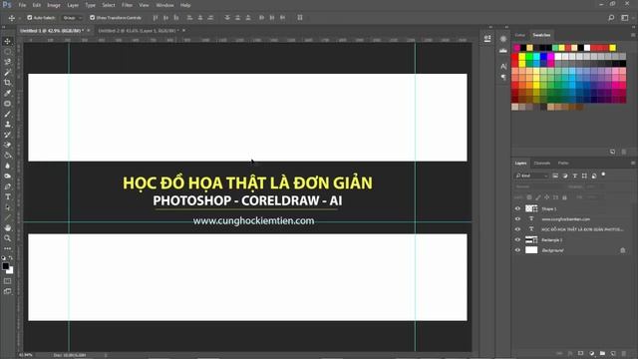Toggle the Auto-Select checkbox
The image size is (638, 359).
tap(29, 18)
